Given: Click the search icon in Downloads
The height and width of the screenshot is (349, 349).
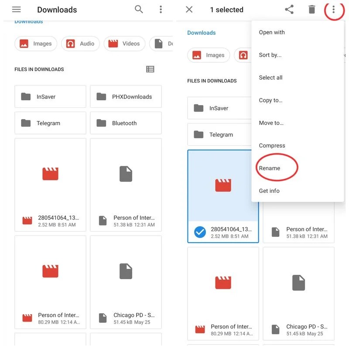Looking at the screenshot, I should pyautogui.click(x=139, y=9).
